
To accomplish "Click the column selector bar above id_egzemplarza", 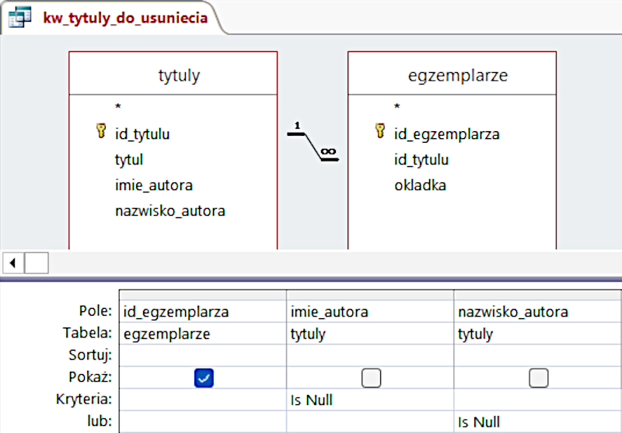I will 203,295.
